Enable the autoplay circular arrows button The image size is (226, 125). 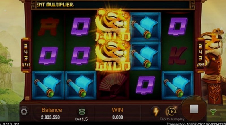click(171, 112)
